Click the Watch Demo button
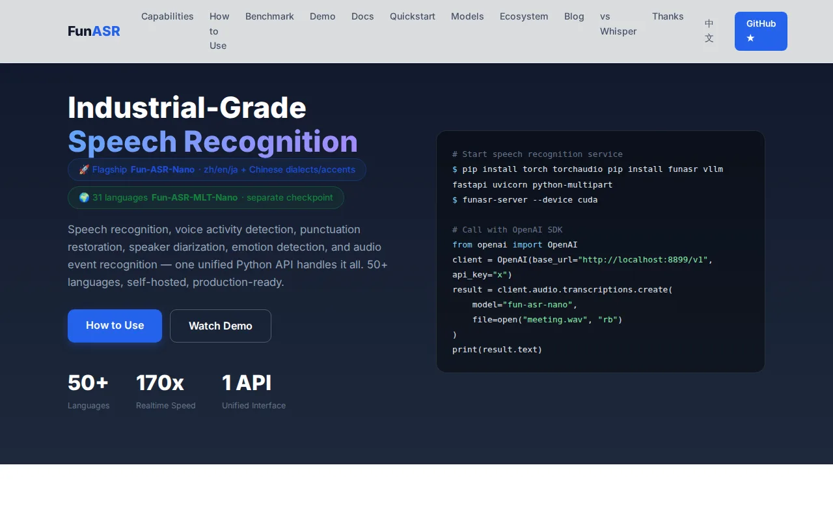This screenshot has height=521, width=833. tap(221, 326)
